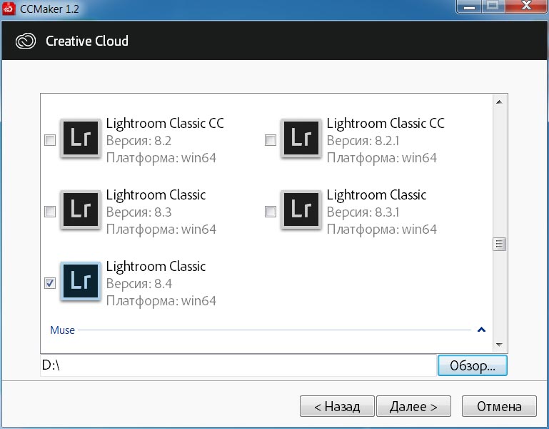Click the install path field showing D:\

pyautogui.click(x=238, y=365)
